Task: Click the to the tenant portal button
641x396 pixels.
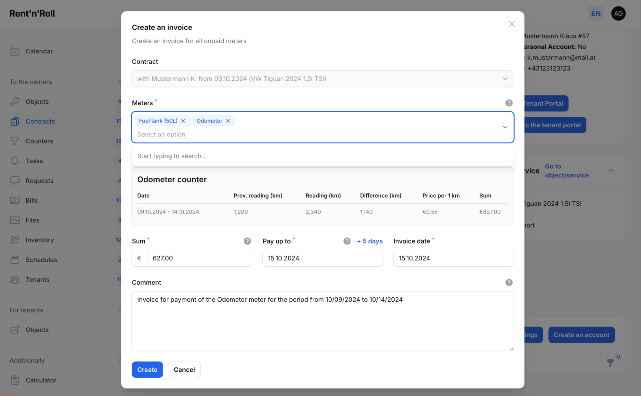Action: pos(555,125)
